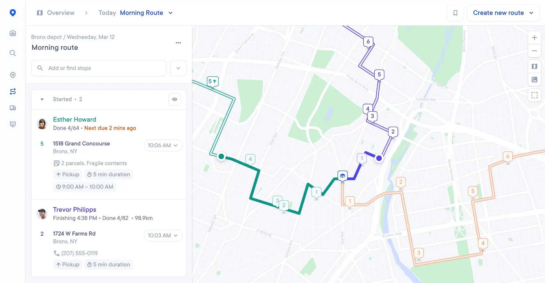The image size is (545, 283).
Task: Activate the area selection tool on map
Action: click(534, 95)
